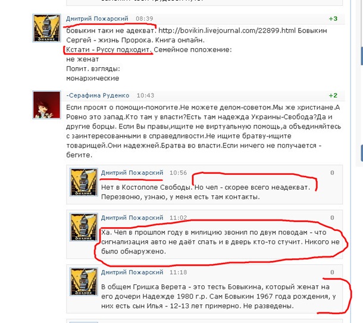The image size is (363, 323).
Task: Click Дмитрий Пожарский avatar on 11:18 reply
Action: [83, 282]
